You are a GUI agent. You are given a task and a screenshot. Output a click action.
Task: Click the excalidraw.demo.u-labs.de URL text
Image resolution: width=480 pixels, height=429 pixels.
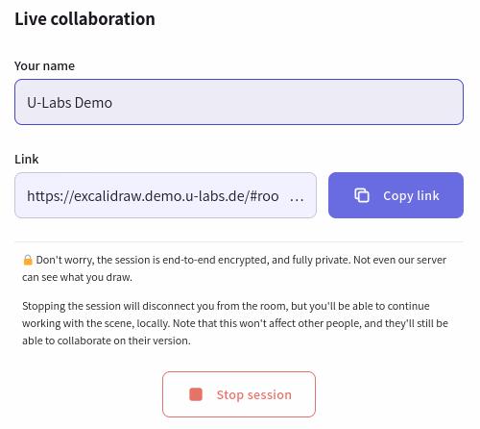[153, 196]
